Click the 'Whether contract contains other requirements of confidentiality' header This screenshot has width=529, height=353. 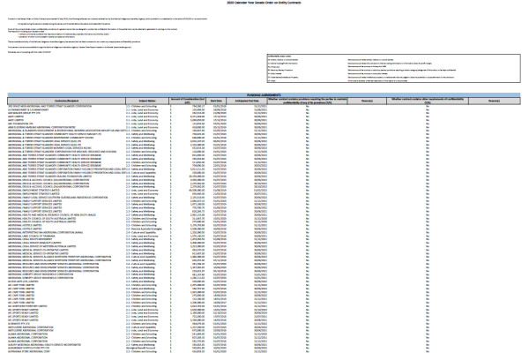428,101
